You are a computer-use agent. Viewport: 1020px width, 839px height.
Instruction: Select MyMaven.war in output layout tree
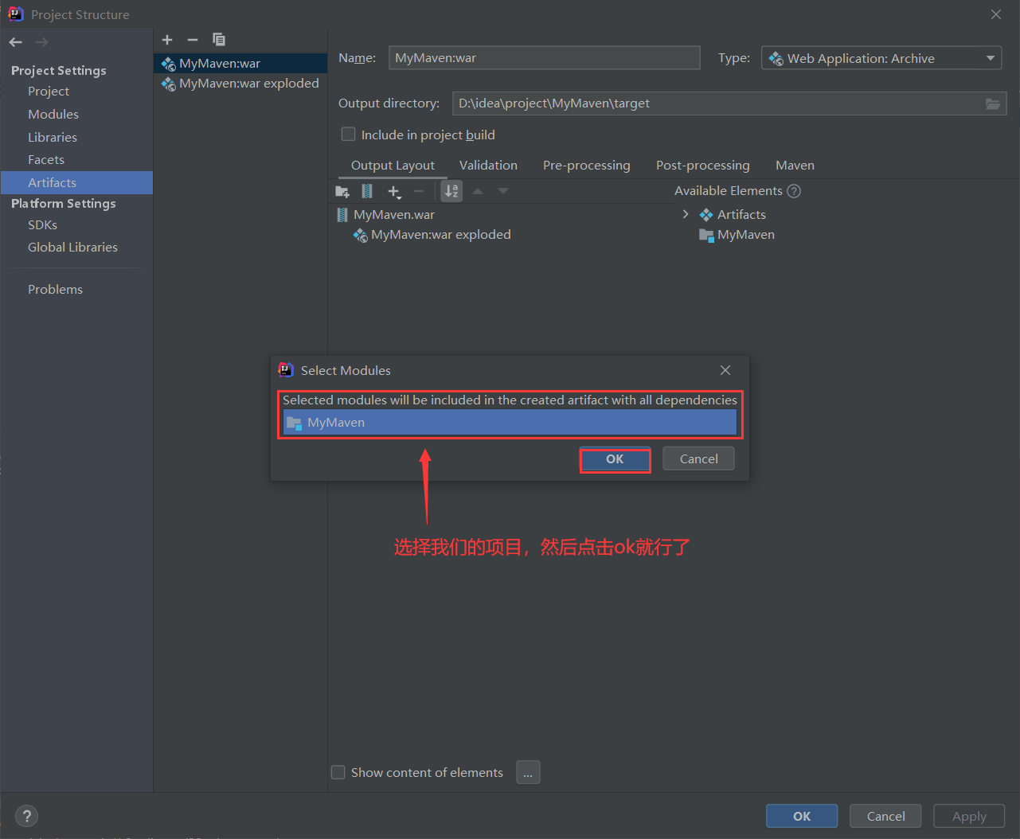[x=385, y=215]
